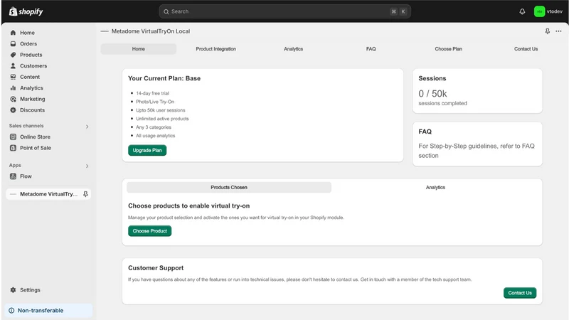This screenshot has width=569, height=320.
Task: Click the Orders inbox icon
Action: click(13, 43)
